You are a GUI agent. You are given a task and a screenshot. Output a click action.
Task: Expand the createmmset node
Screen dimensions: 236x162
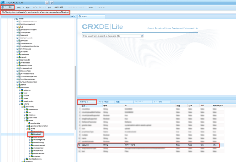pyautogui.click(x=30, y=151)
